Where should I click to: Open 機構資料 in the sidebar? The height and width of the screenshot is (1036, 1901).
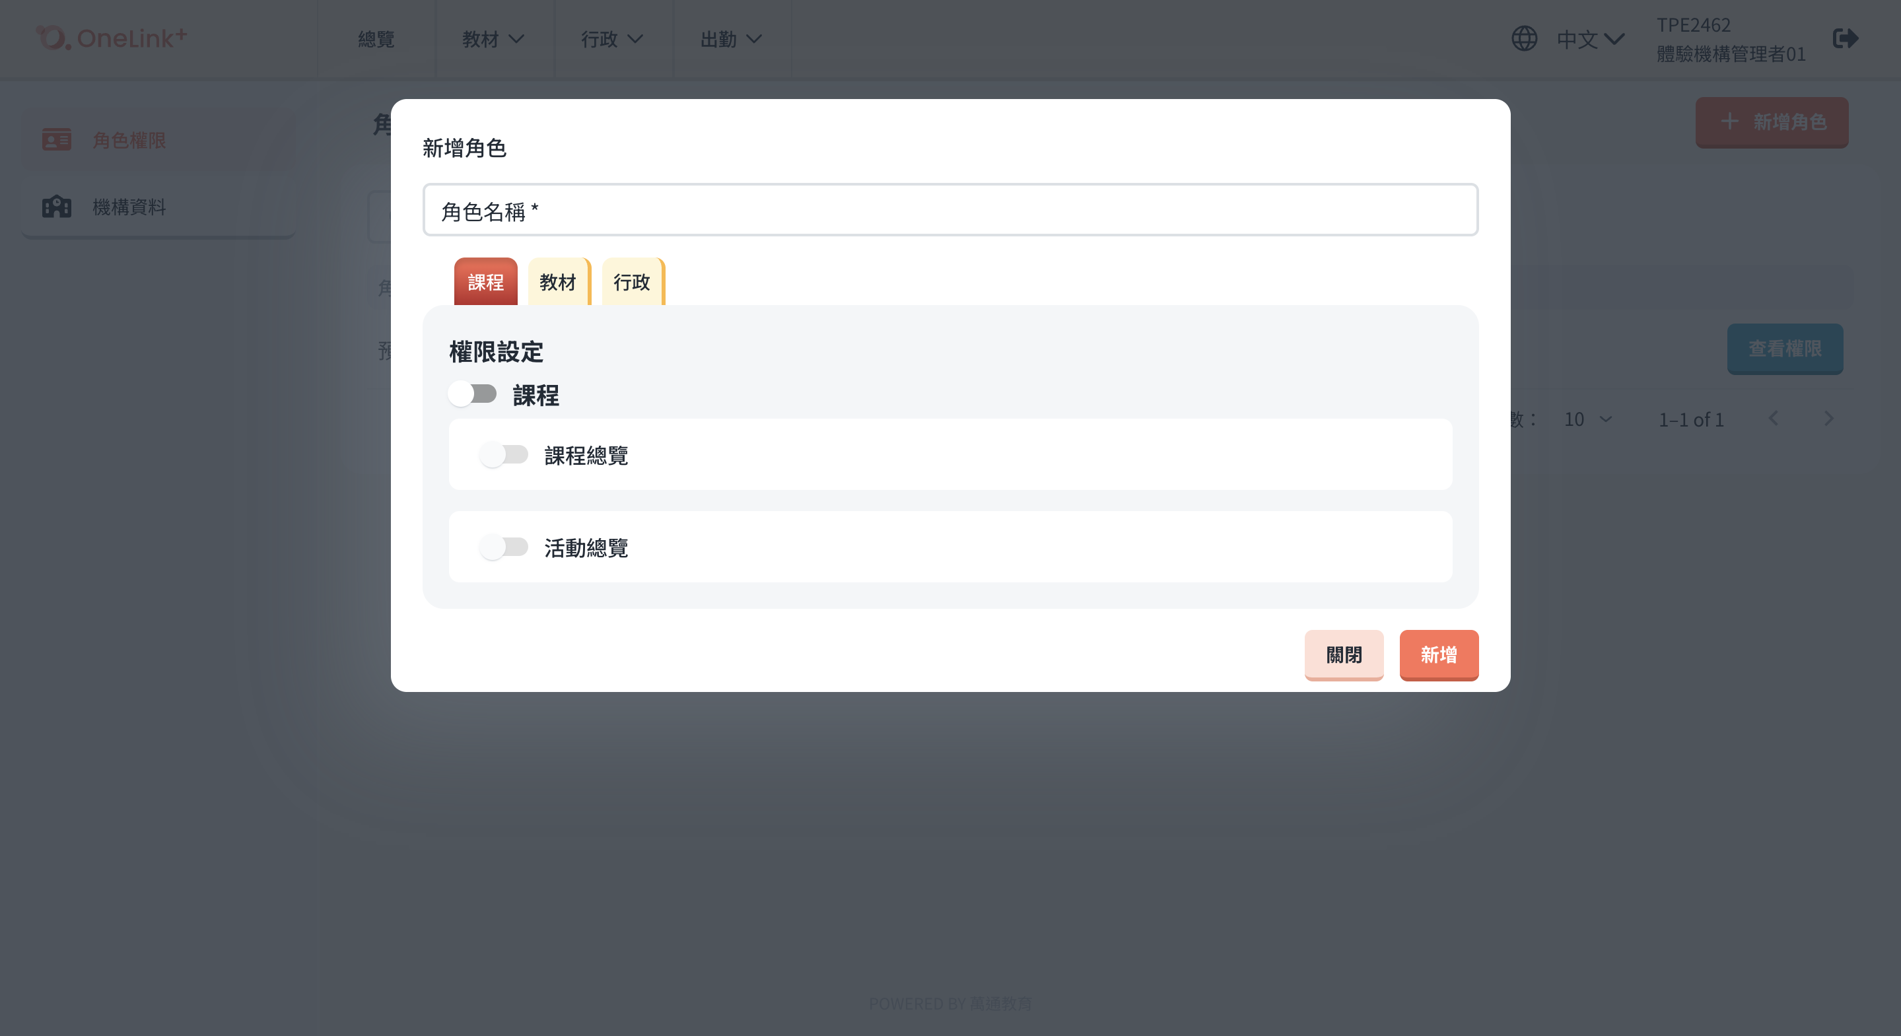tap(158, 207)
